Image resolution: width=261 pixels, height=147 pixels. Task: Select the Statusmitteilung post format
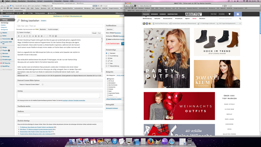106,66
